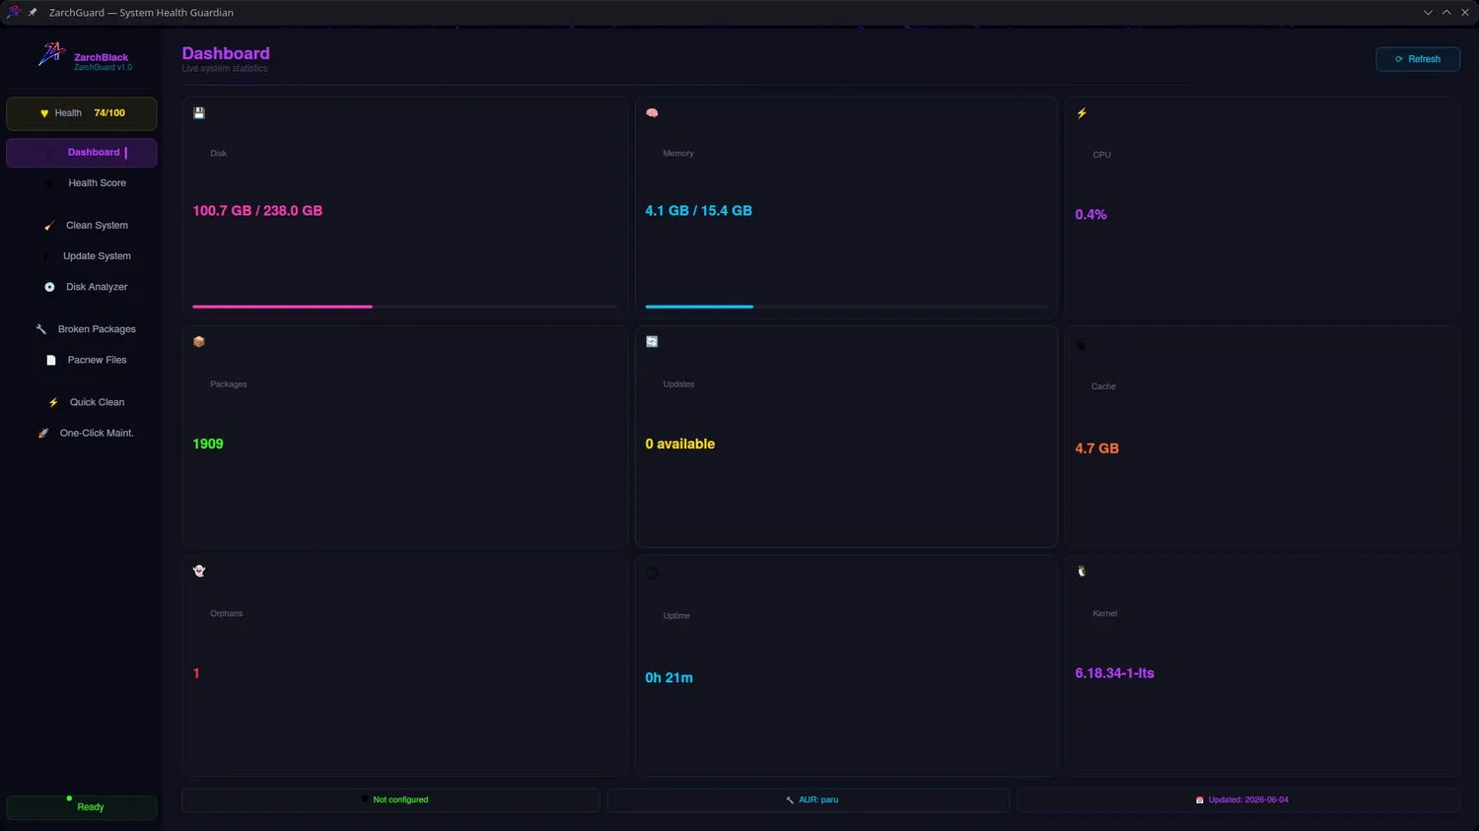Click the penguin icon on the Kernel card

(1082, 571)
